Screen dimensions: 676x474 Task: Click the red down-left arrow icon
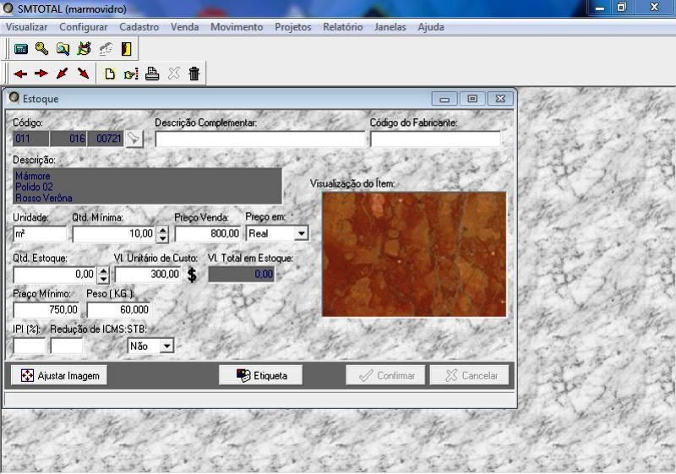pos(63,74)
